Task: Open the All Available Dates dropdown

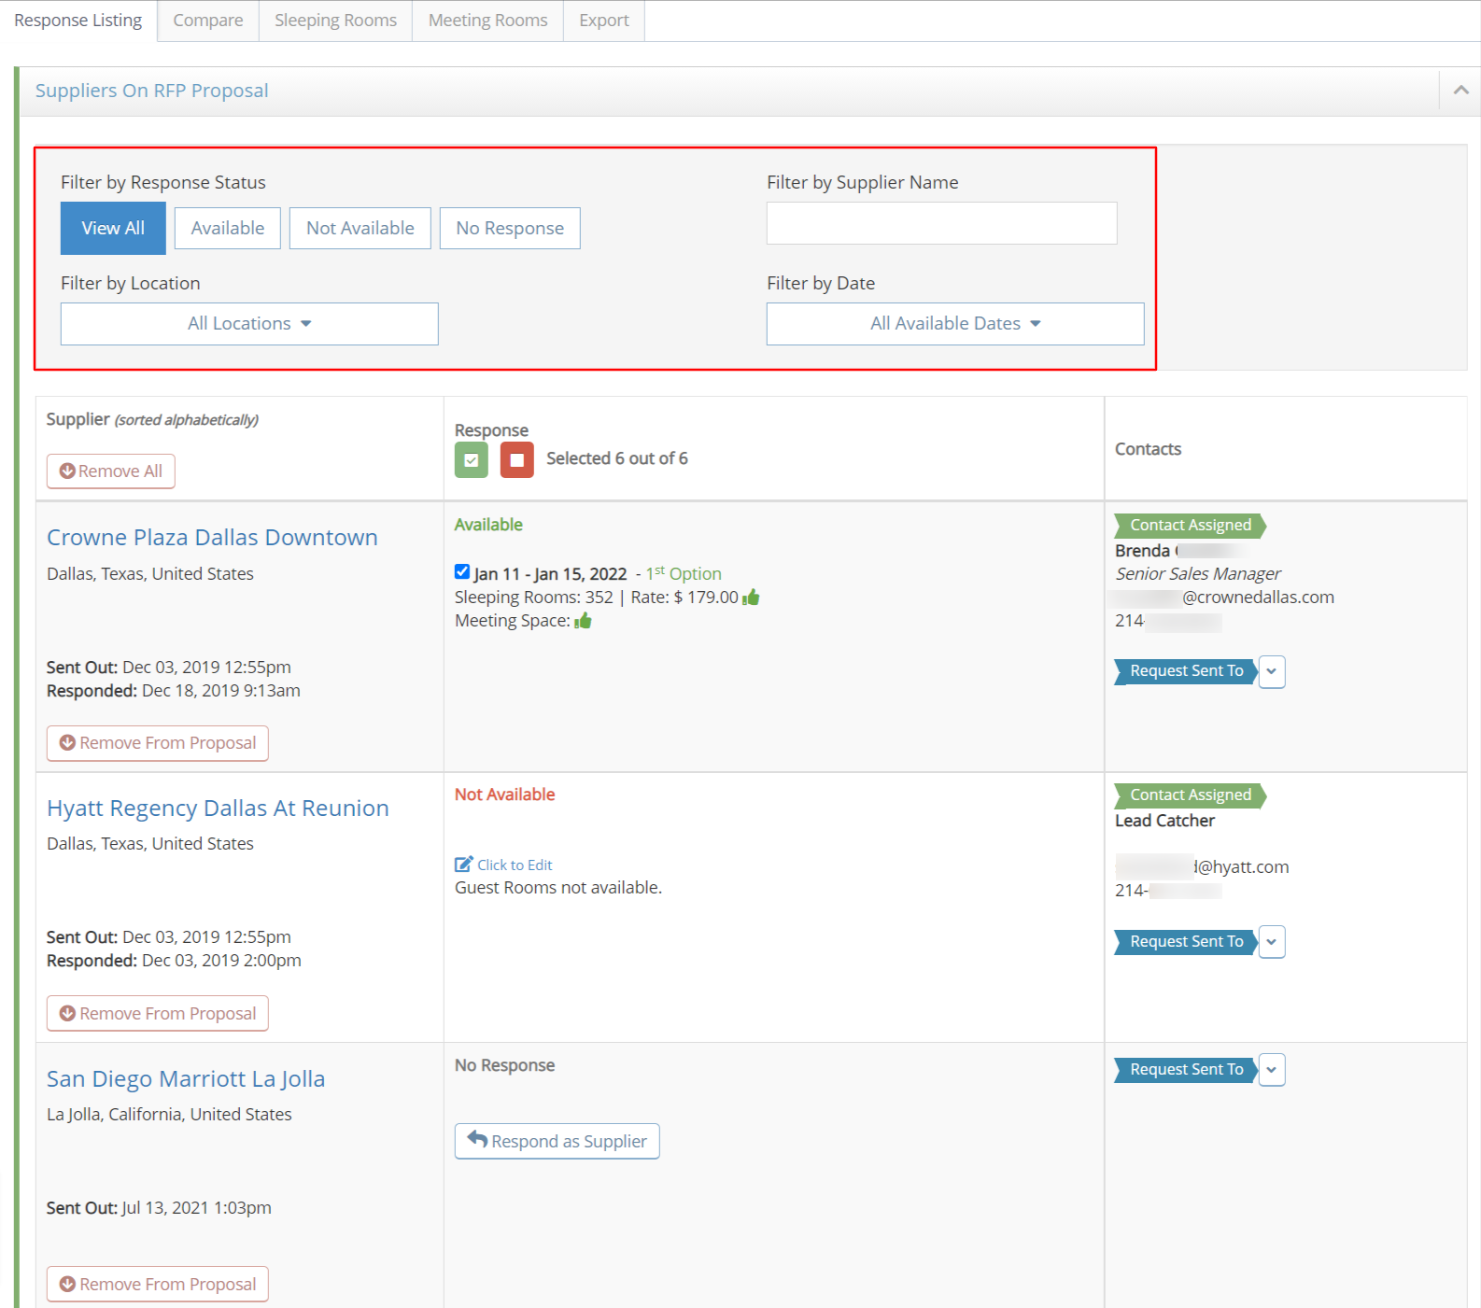Action: 954,324
